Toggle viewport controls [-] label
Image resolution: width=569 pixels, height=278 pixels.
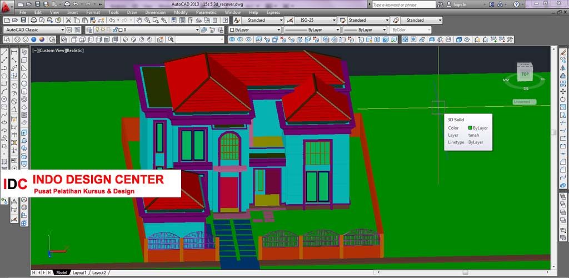pos(34,51)
